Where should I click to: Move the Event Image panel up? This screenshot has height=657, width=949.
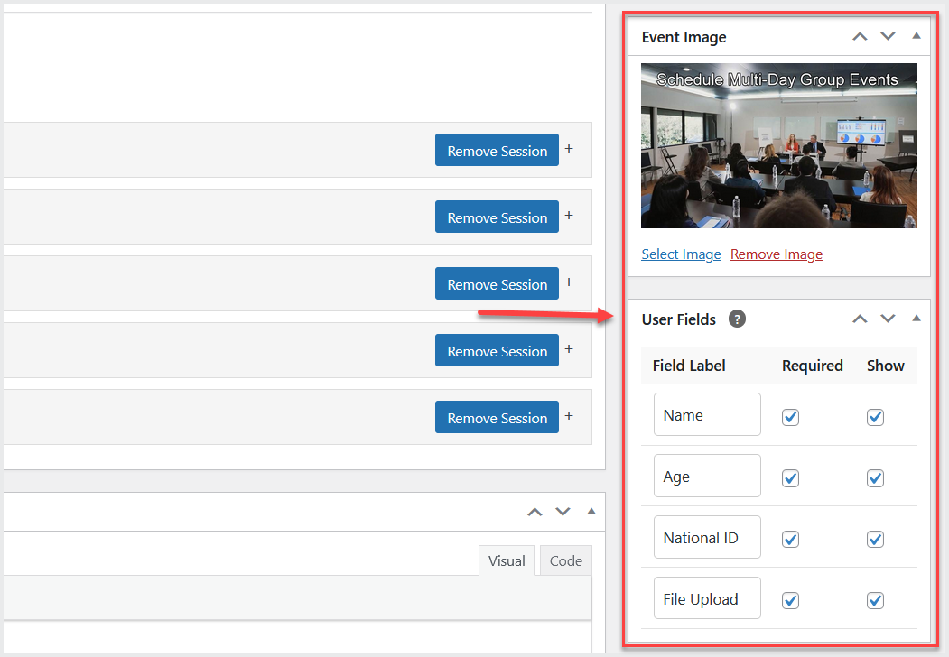860,37
